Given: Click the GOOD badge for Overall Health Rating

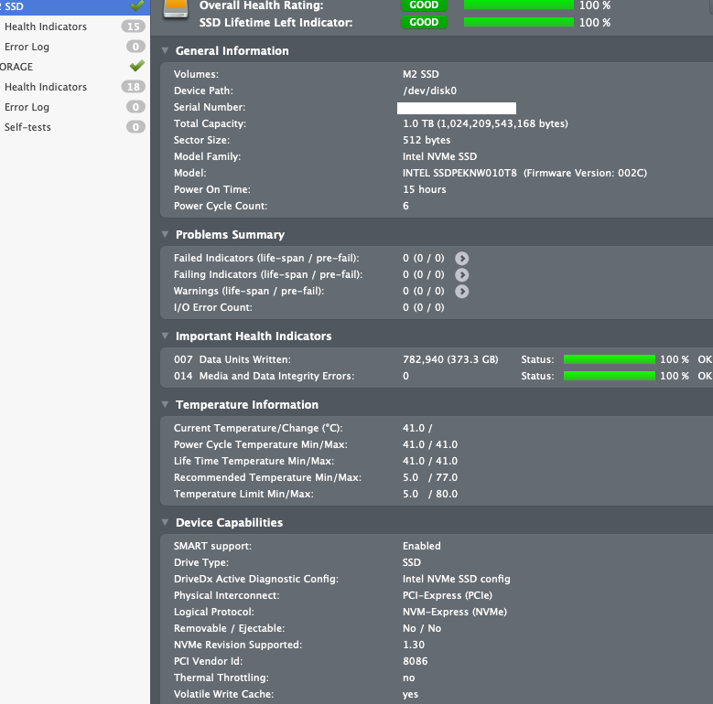Looking at the screenshot, I should (424, 5).
